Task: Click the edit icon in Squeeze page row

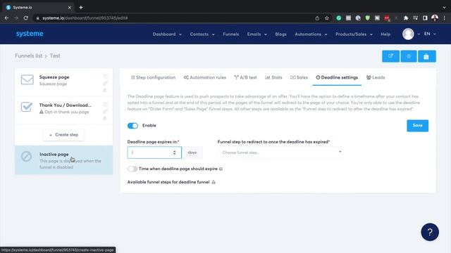Action: click(105, 83)
